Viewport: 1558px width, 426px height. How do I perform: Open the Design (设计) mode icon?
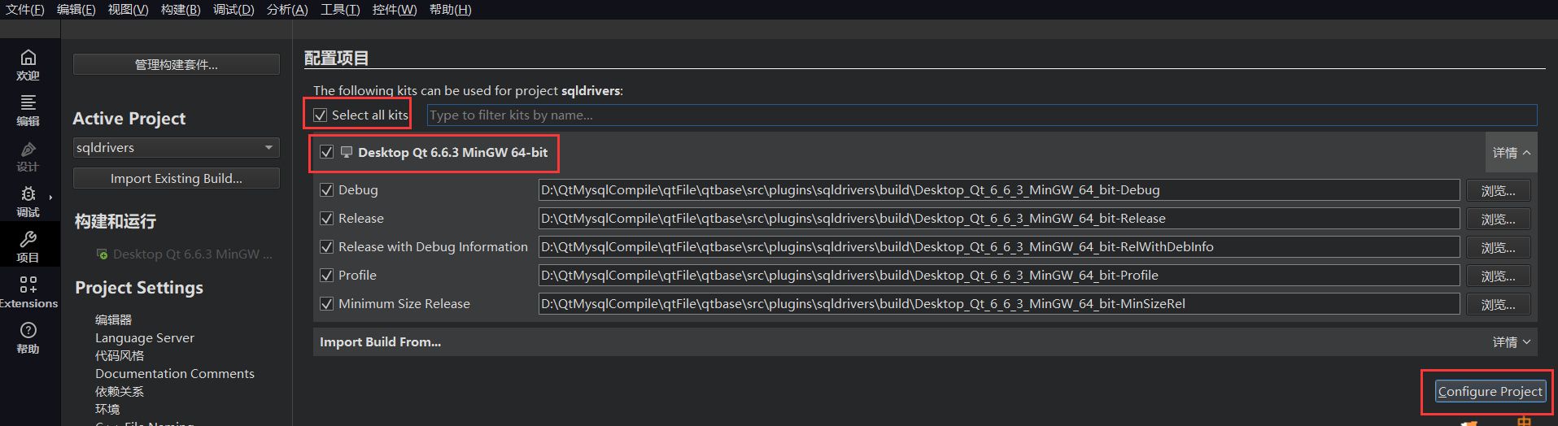tap(28, 154)
